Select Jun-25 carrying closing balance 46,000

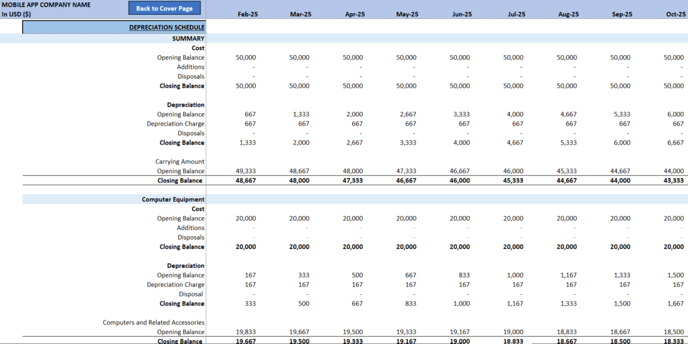[x=460, y=181]
